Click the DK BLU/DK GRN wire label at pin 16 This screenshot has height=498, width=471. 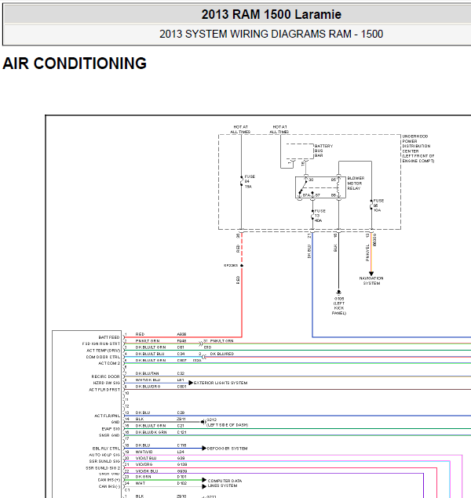click(x=151, y=432)
